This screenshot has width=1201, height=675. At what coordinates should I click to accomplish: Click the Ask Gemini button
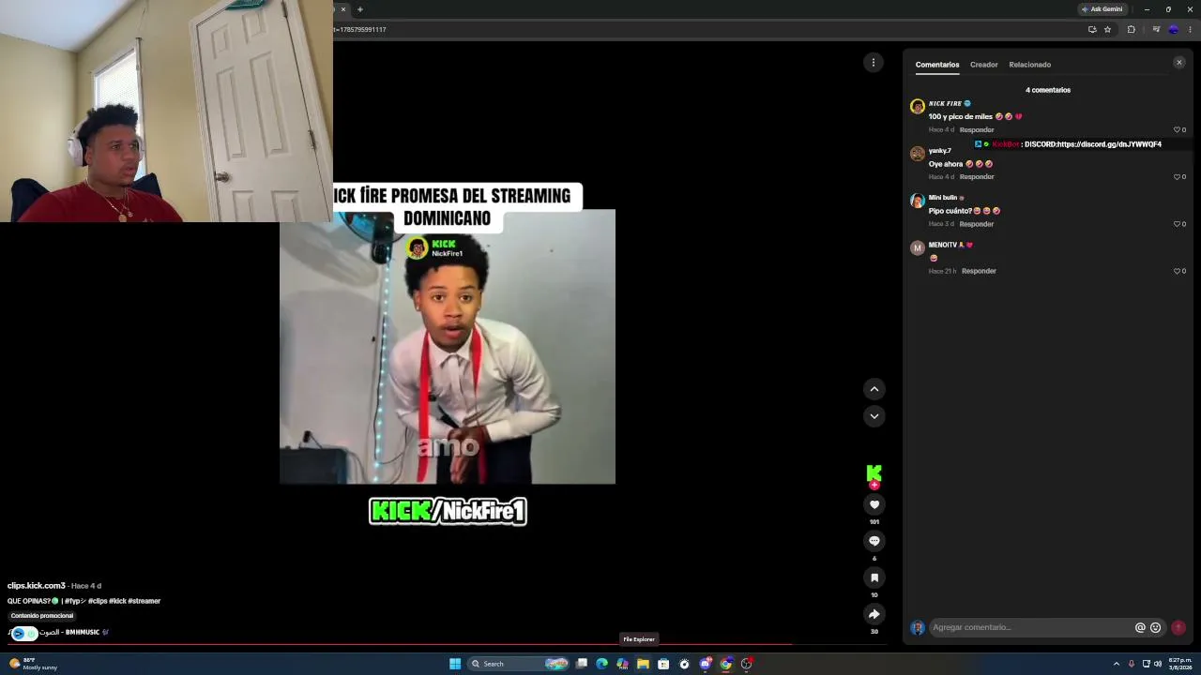[1102, 9]
